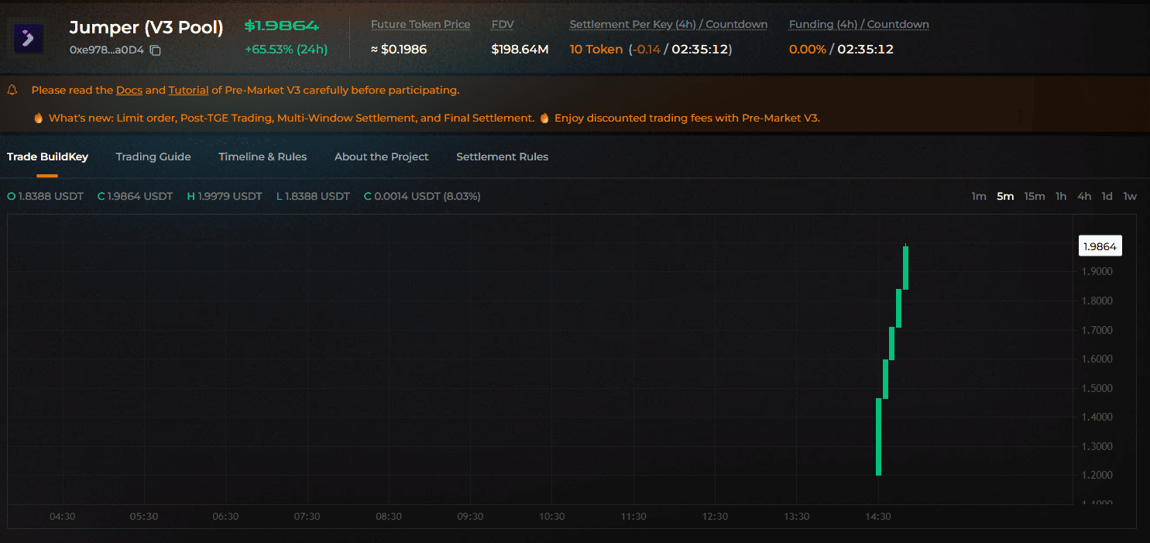Click the 14:30 time axis label
The image size is (1150, 543).
pos(878,517)
